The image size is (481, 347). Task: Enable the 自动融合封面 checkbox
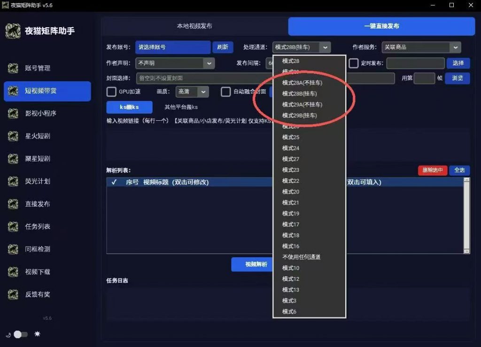point(226,92)
